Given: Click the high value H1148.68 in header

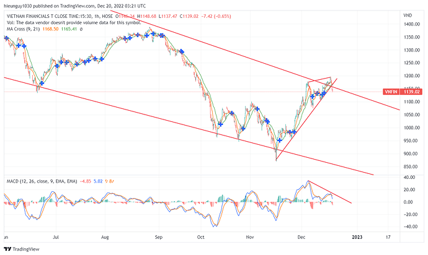Looking at the screenshot, I should tap(146, 16).
